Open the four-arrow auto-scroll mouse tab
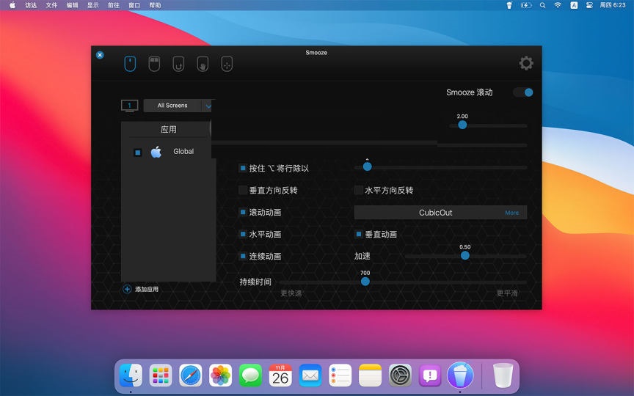 pyautogui.click(x=227, y=64)
